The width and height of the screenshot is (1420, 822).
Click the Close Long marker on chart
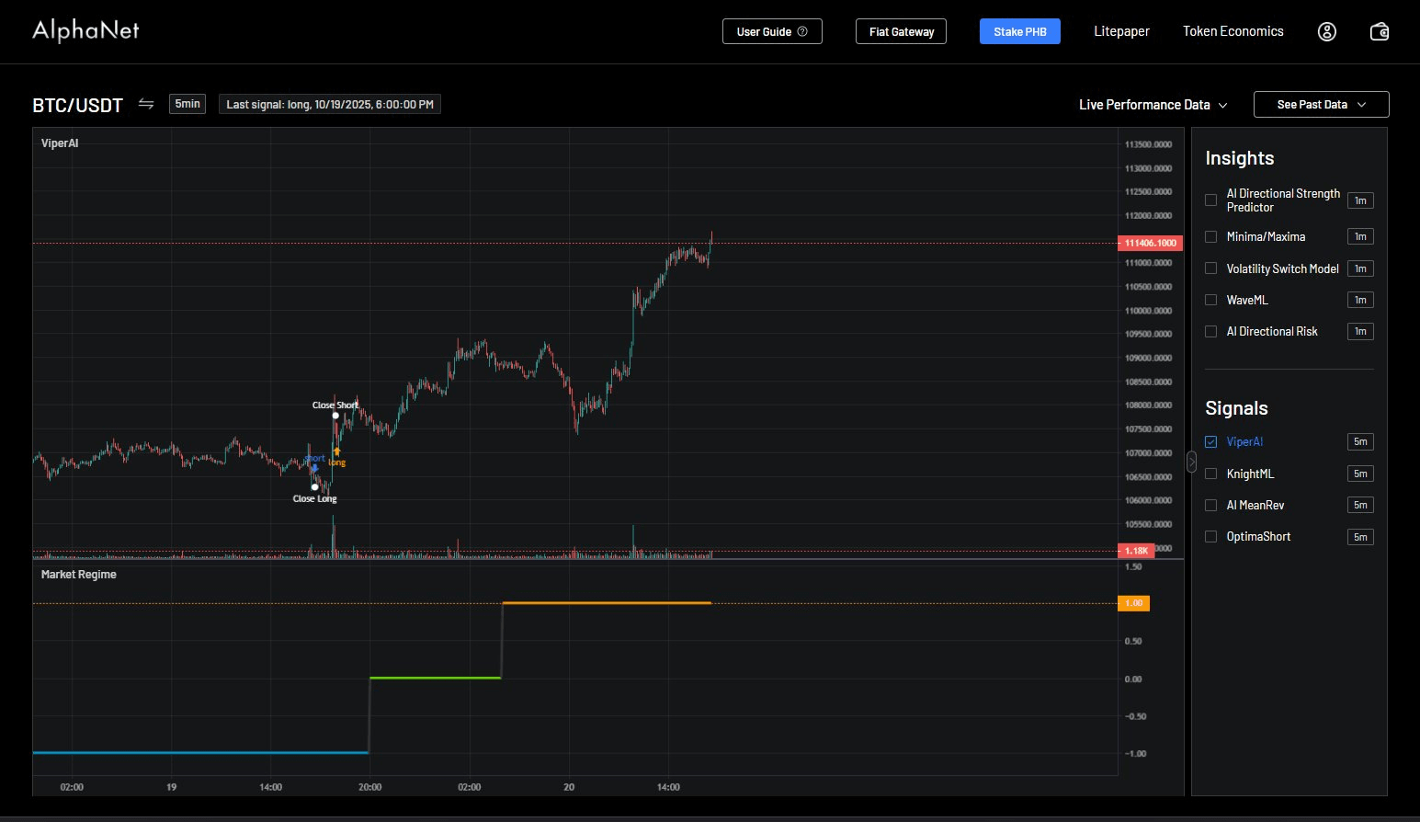coord(315,487)
